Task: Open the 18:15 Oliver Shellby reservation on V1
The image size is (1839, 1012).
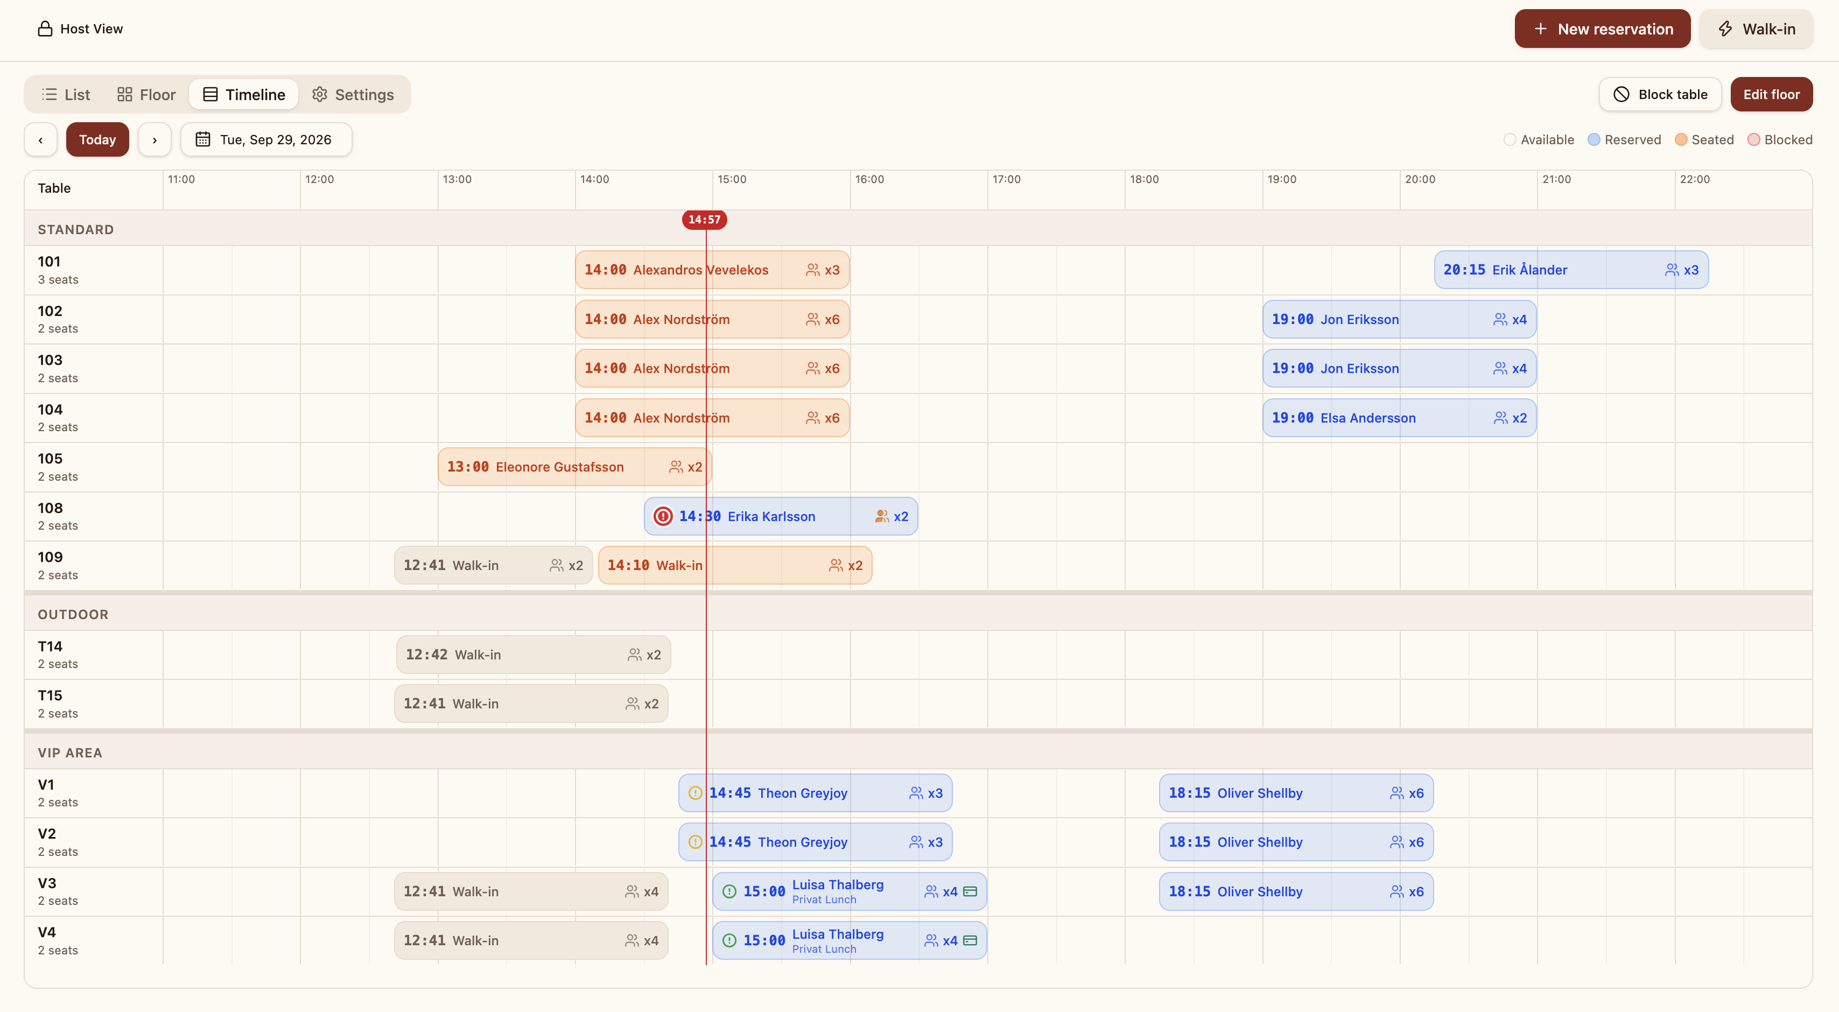Action: click(1296, 793)
